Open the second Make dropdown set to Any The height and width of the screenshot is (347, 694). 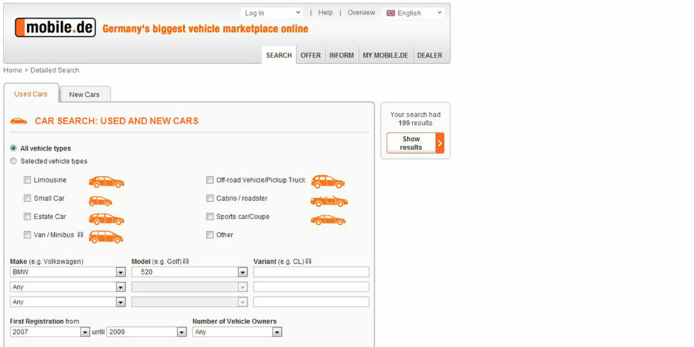[x=68, y=287]
